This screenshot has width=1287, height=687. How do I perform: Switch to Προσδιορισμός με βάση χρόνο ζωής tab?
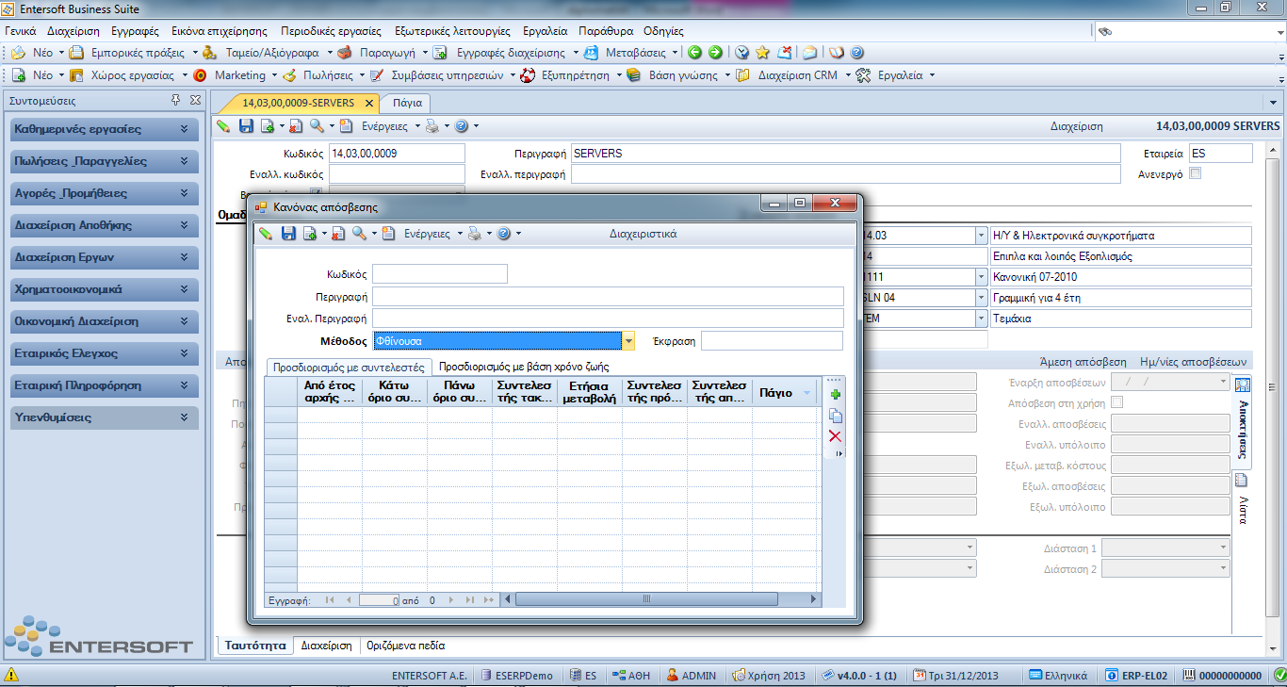point(525,367)
